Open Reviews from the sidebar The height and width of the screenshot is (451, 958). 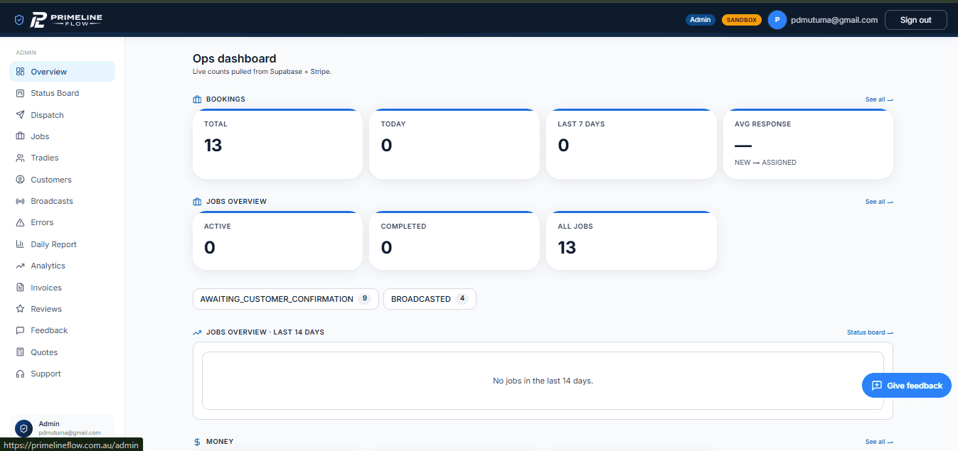pyautogui.click(x=62, y=309)
